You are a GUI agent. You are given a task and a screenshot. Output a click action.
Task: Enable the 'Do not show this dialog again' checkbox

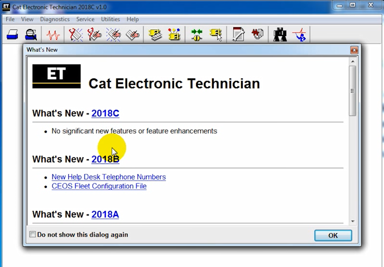(33, 235)
